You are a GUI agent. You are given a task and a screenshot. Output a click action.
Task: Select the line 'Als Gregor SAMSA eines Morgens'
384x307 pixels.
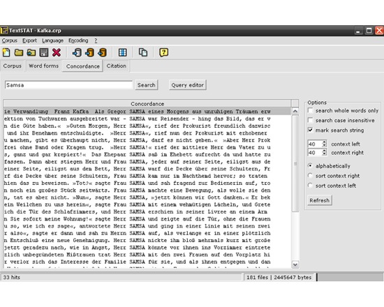point(147,112)
